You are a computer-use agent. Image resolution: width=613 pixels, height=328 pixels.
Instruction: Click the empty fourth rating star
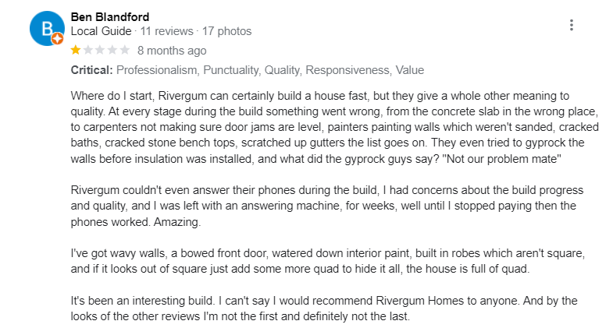(112, 51)
